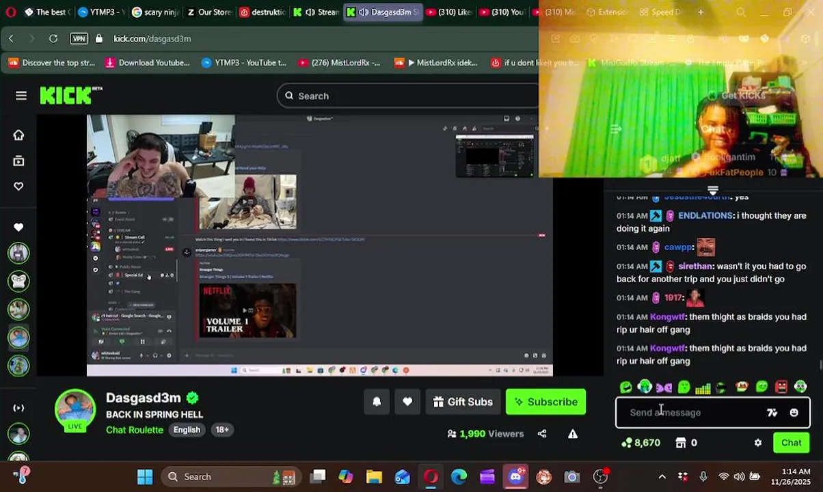
Task: Open the KICKs balance 8,670
Action: tap(641, 443)
